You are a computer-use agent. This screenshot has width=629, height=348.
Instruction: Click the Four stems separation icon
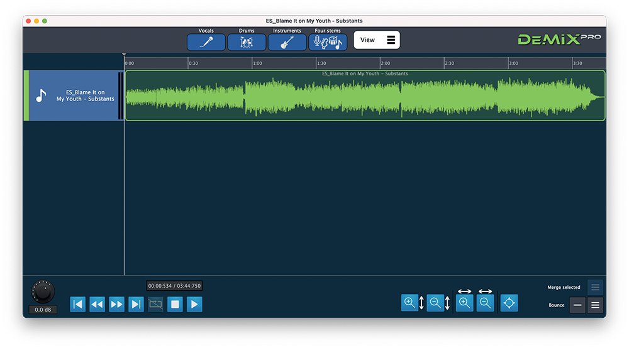(x=328, y=43)
